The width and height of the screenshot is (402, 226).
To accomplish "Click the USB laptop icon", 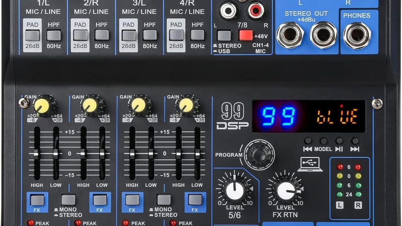I will tap(310, 165).
